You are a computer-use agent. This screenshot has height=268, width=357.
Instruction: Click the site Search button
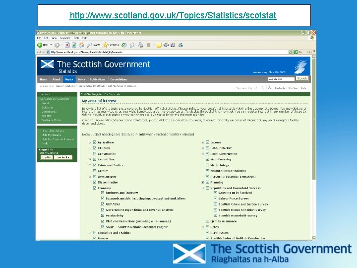[302, 78]
